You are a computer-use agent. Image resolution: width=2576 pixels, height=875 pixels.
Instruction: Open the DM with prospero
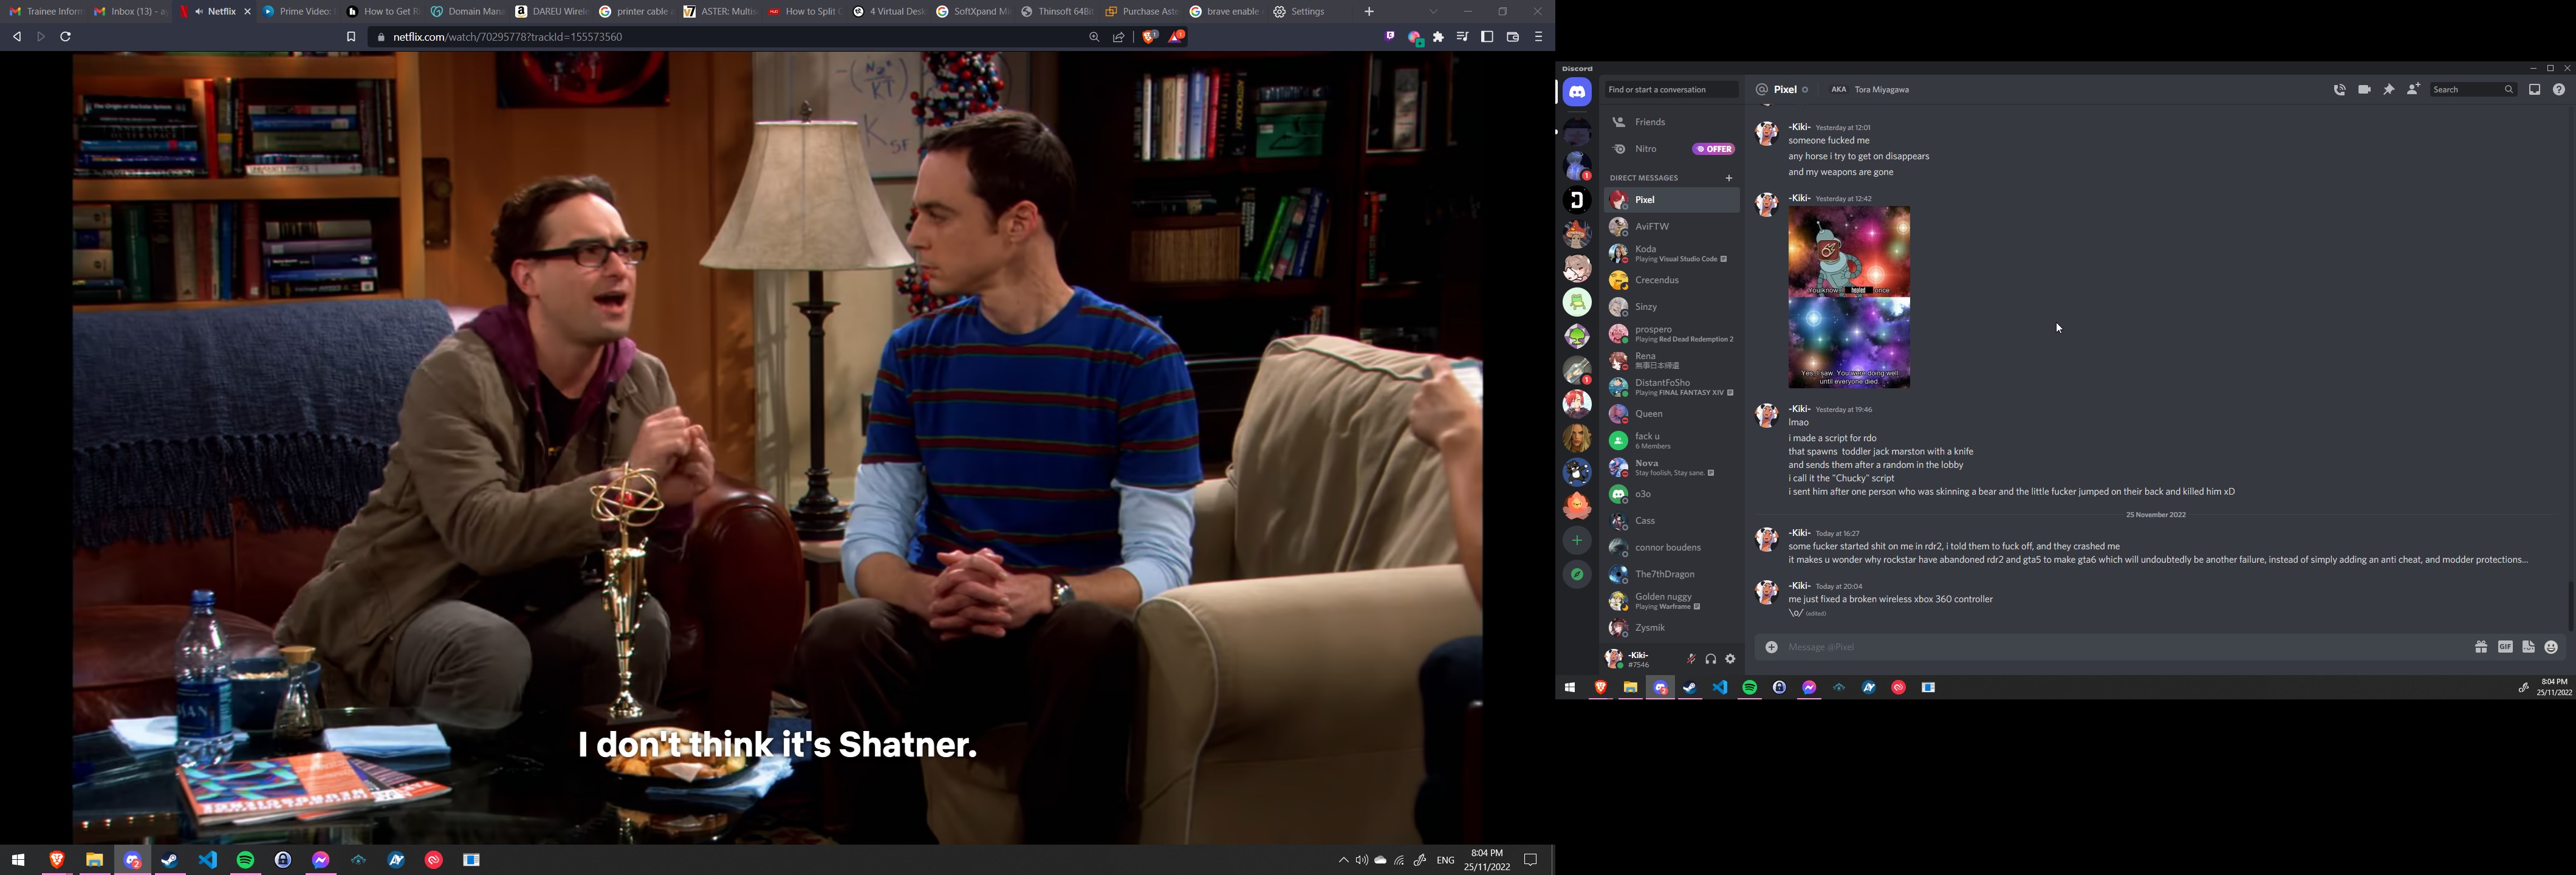click(x=1672, y=334)
